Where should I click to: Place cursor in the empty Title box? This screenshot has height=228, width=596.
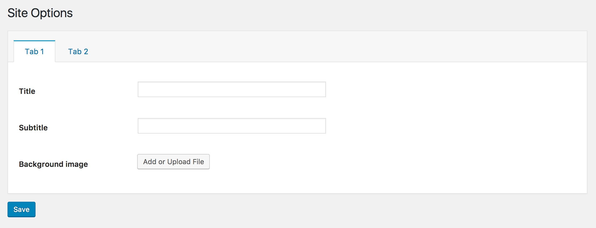coord(232,89)
